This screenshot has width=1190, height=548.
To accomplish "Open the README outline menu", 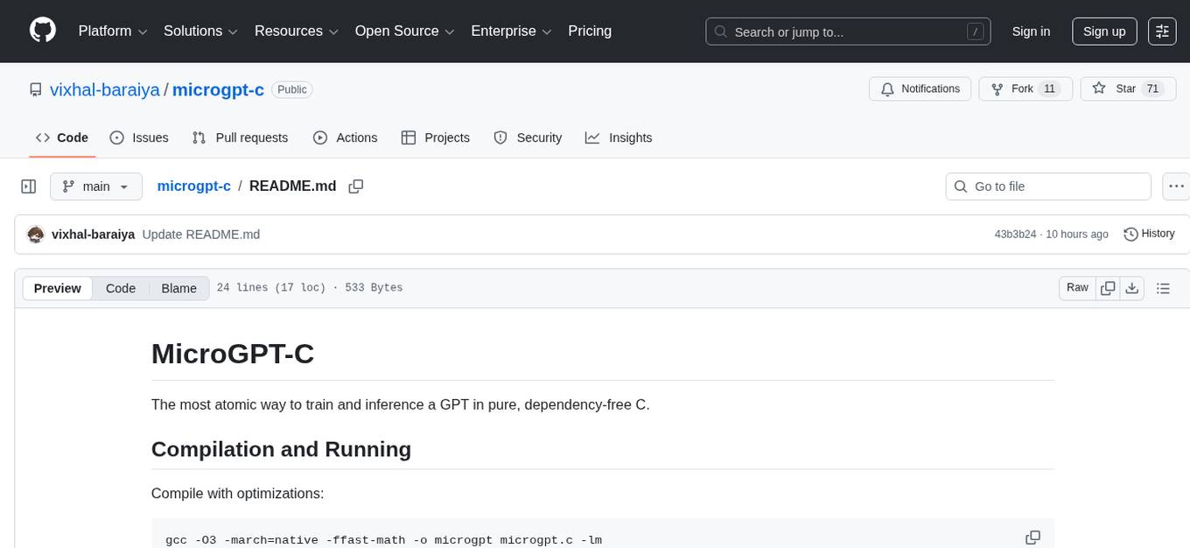I will click(x=1164, y=287).
